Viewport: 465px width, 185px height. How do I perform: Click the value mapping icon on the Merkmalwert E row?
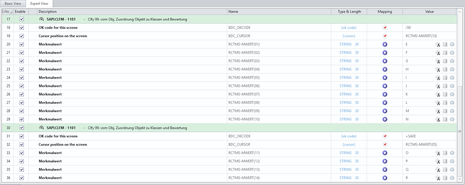445,44
